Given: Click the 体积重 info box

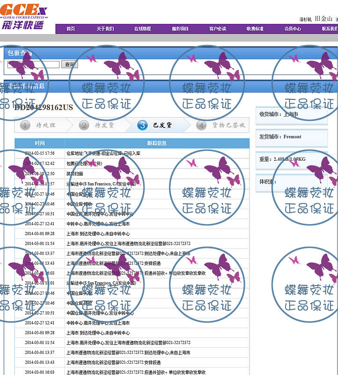Looking at the screenshot, I should pyautogui.click(x=292, y=183).
